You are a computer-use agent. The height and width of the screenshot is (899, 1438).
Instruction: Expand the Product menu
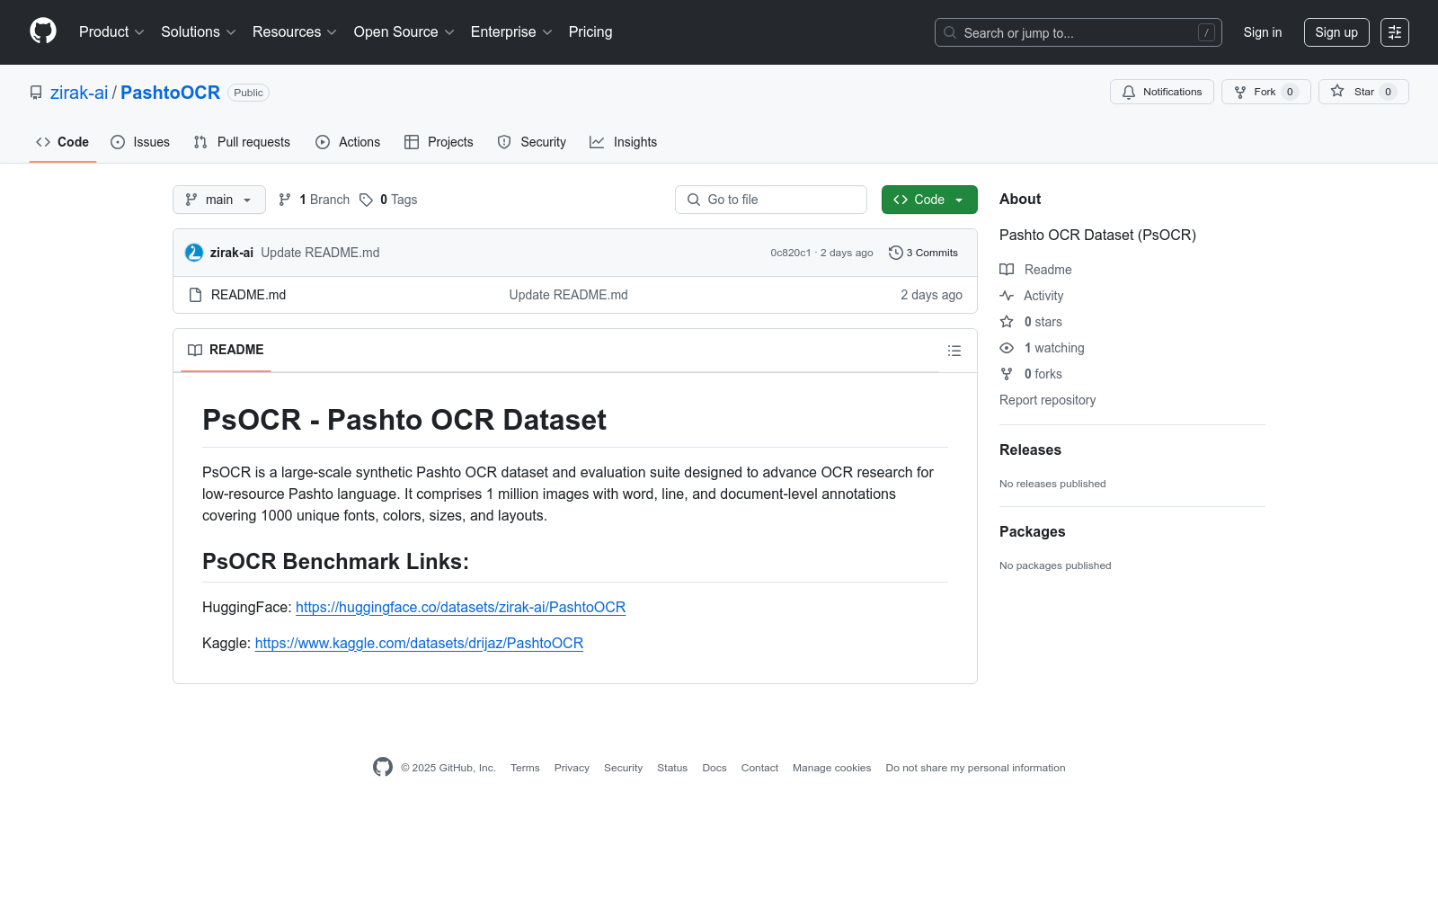coord(111,32)
